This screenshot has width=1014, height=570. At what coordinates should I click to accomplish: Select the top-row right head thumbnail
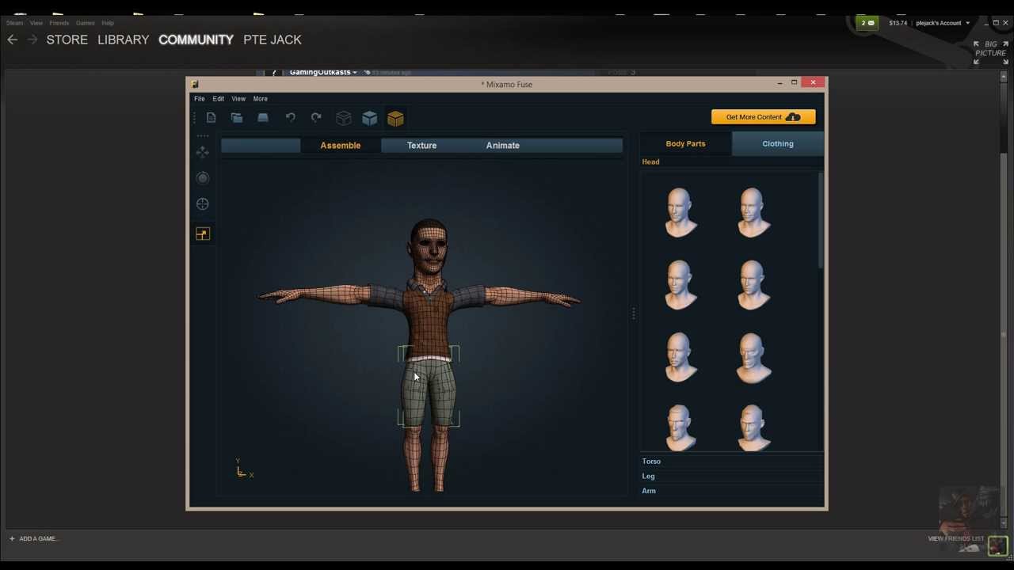pyautogui.click(x=753, y=211)
